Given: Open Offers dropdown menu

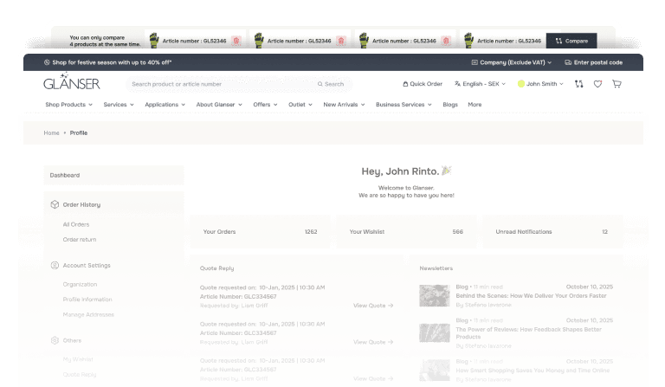Looking at the screenshot, I should (x=265, y=104).
